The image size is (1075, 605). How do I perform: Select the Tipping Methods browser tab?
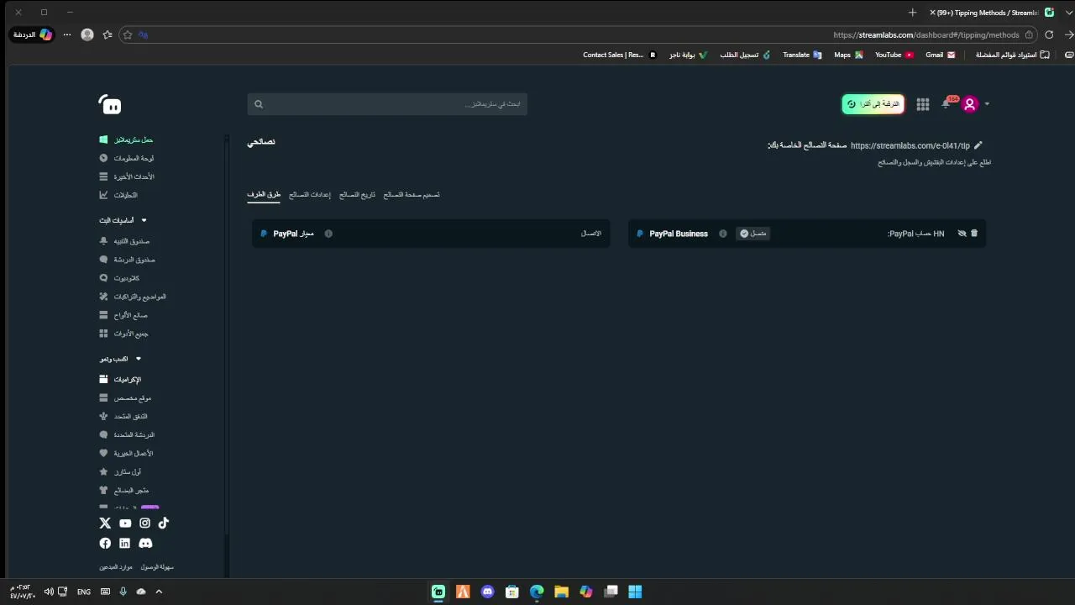coord(991,13)
